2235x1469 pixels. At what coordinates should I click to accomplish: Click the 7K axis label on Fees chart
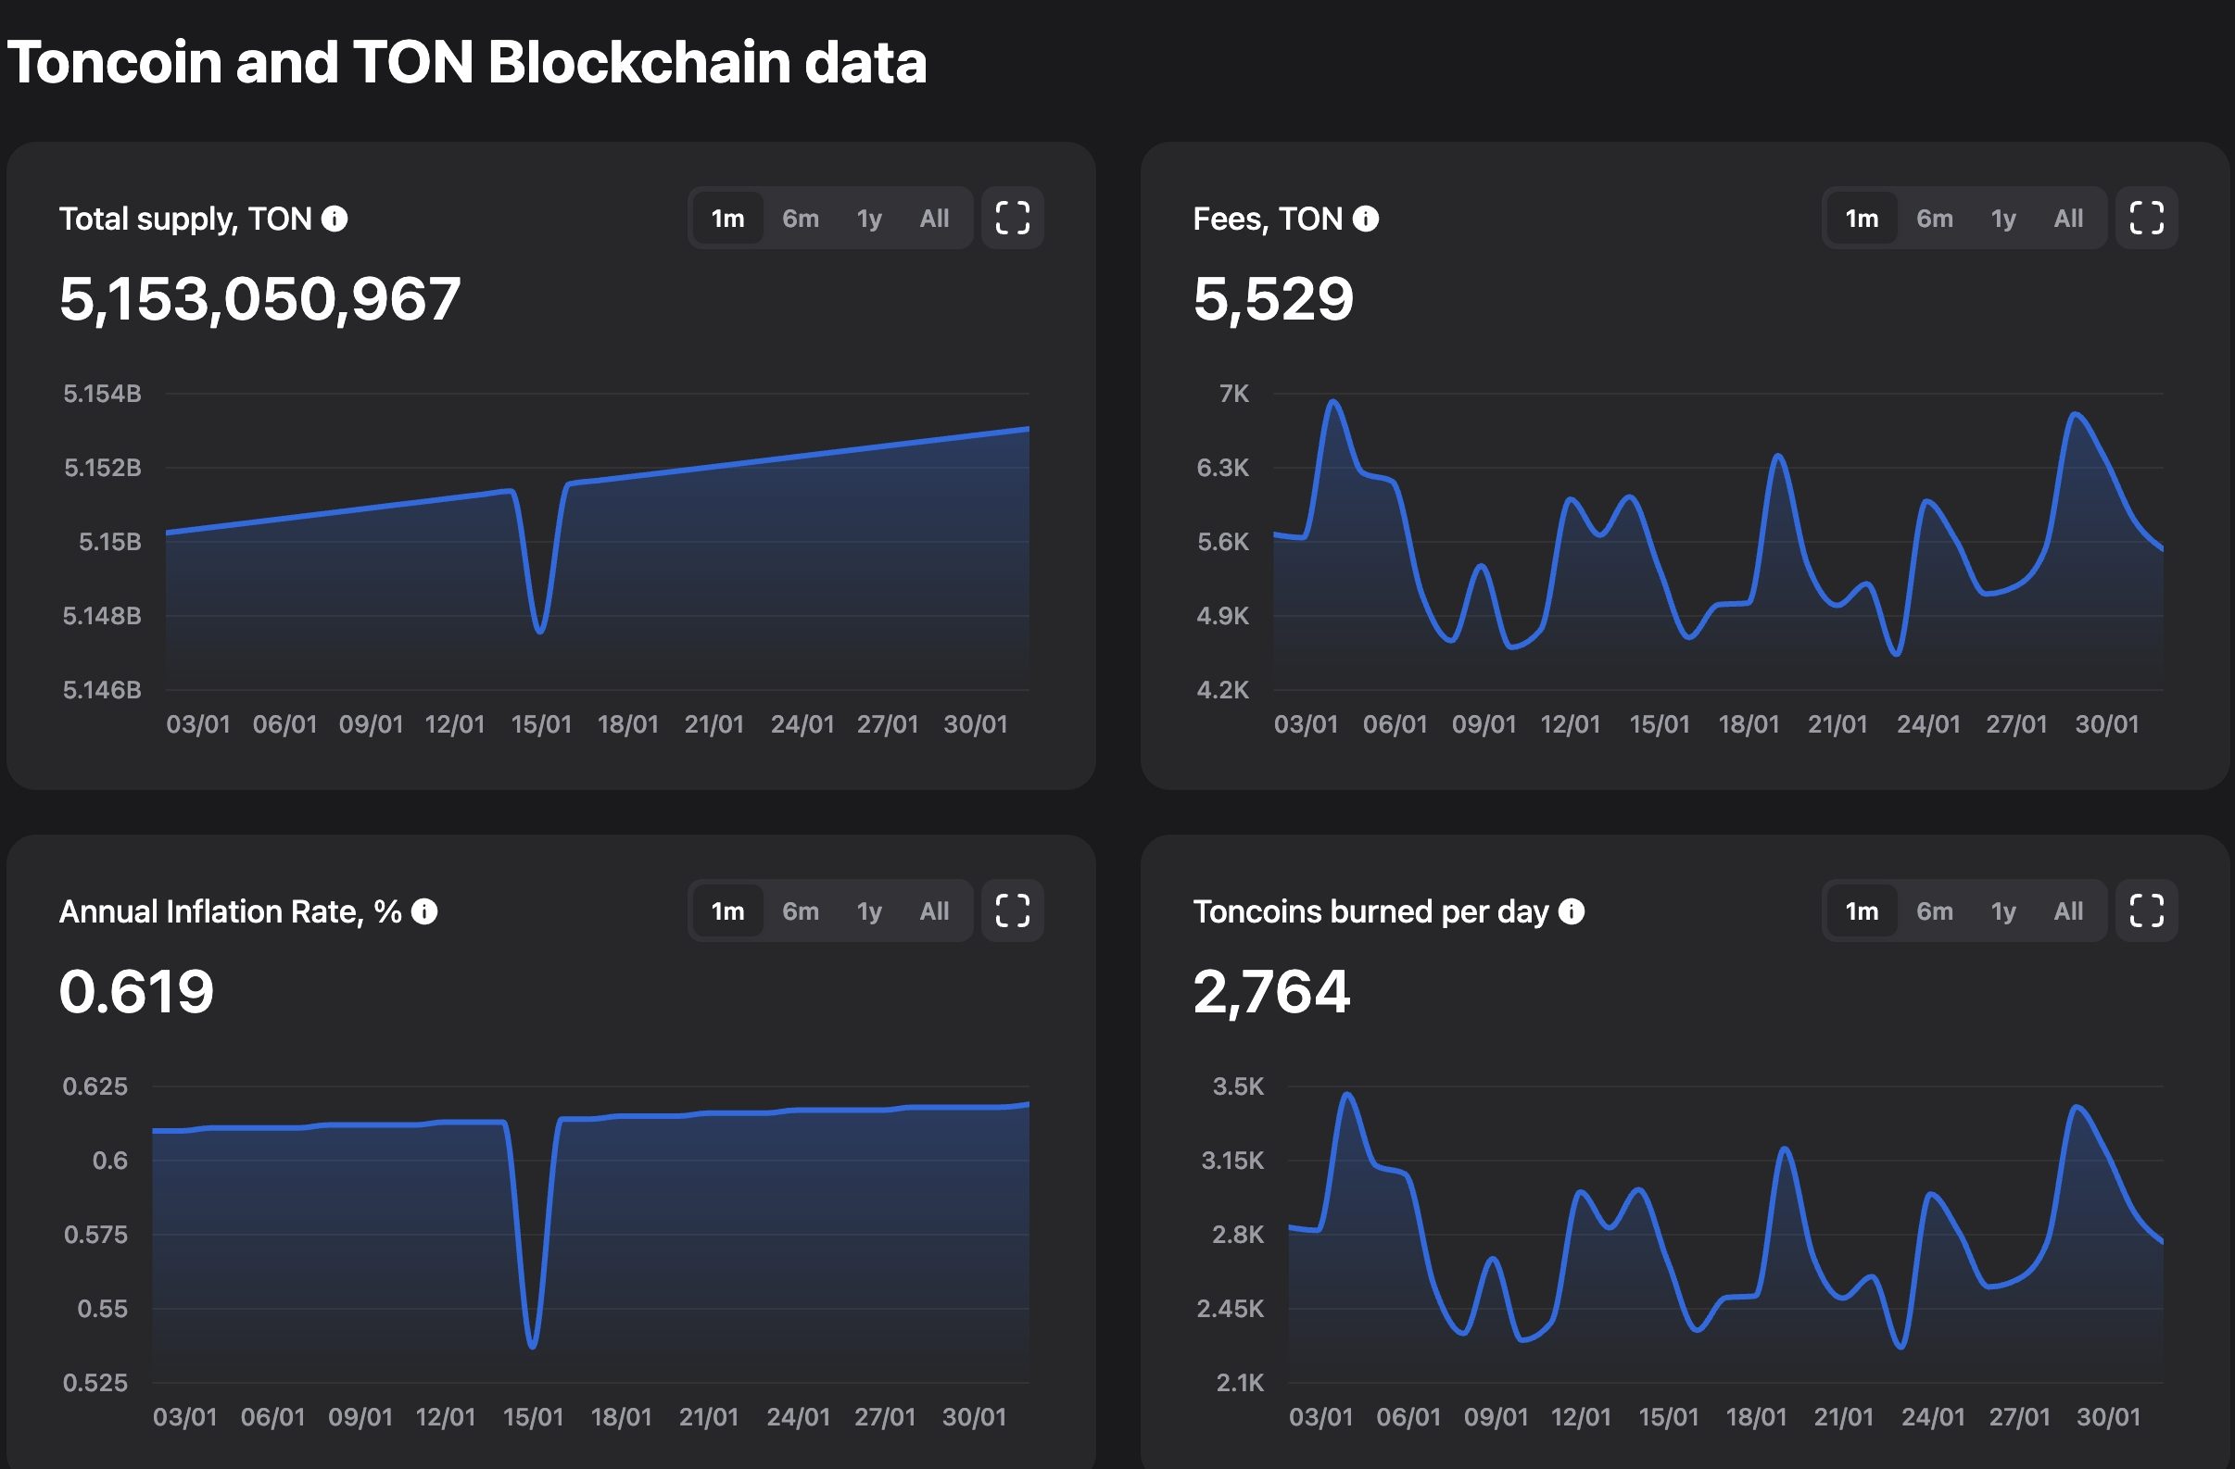pos(1234,394)
